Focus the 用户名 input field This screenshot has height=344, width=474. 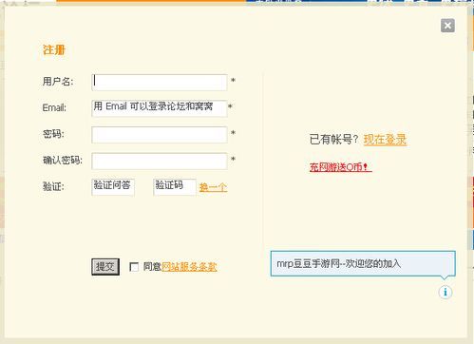pos(160,83)
